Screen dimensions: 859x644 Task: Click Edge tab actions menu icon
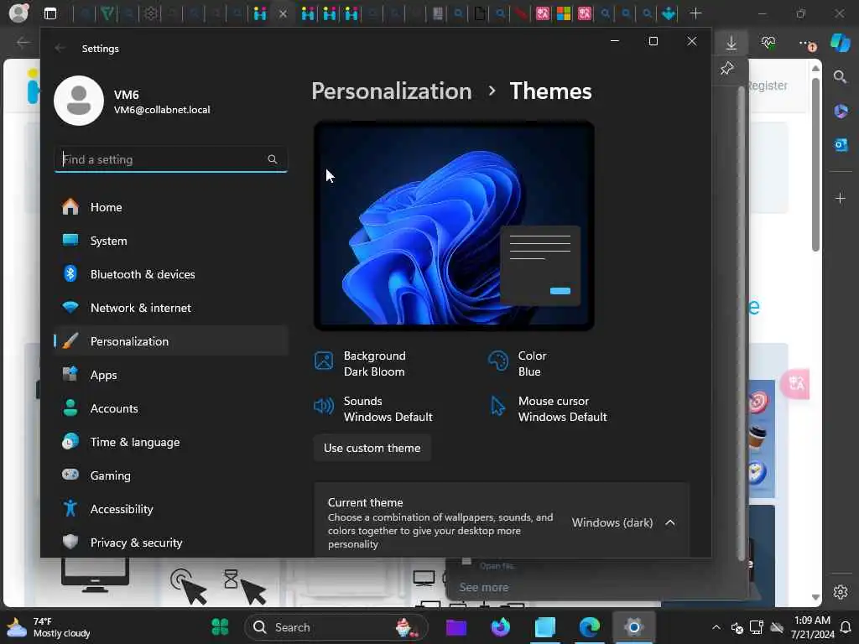[50, 13]
